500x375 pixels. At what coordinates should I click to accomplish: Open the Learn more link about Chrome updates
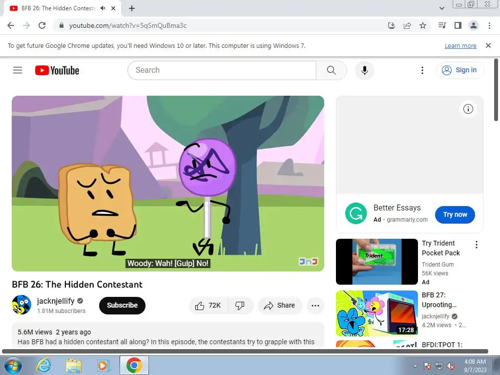coord(460,45)
